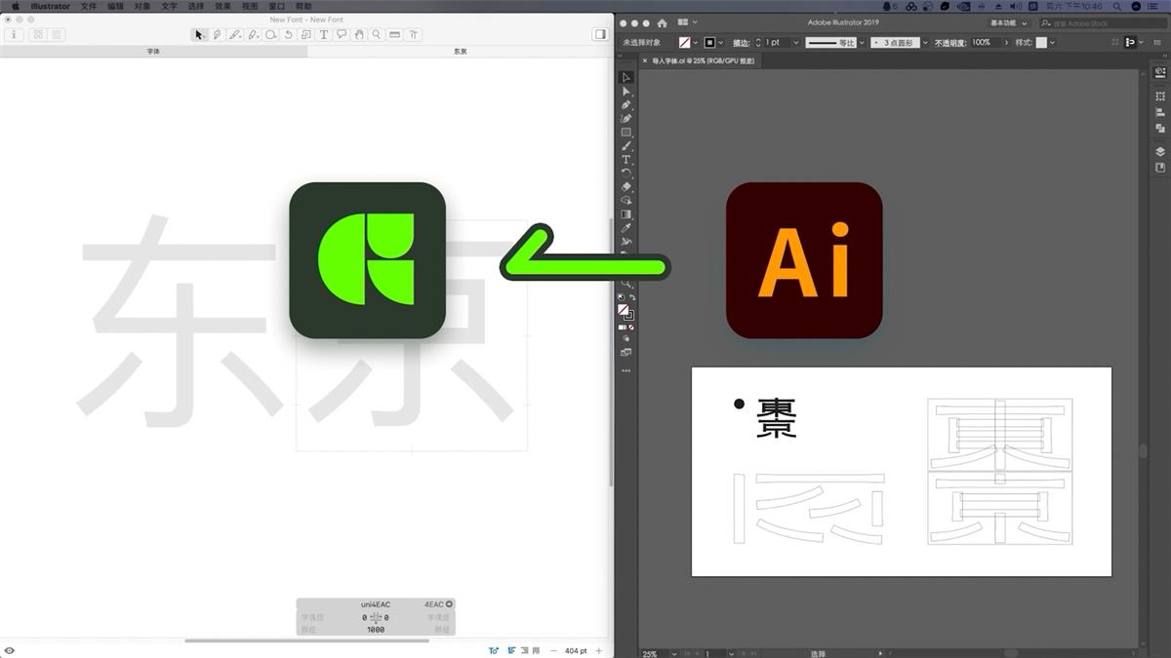
Task: Open the font info button
Action: [14, 34]
